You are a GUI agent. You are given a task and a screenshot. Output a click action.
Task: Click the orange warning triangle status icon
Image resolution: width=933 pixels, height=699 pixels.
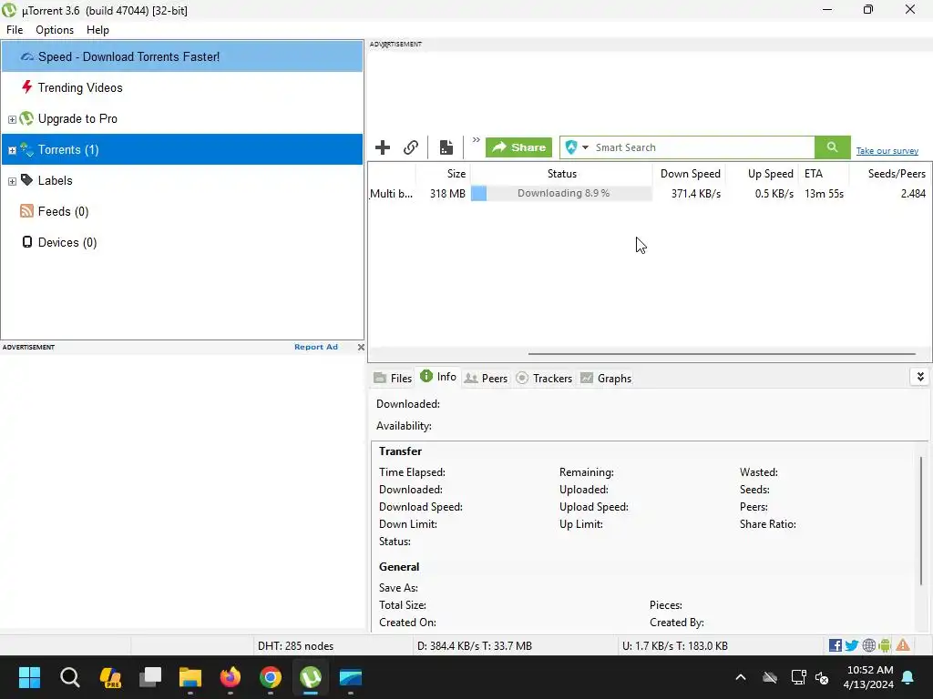pos(903,645)
